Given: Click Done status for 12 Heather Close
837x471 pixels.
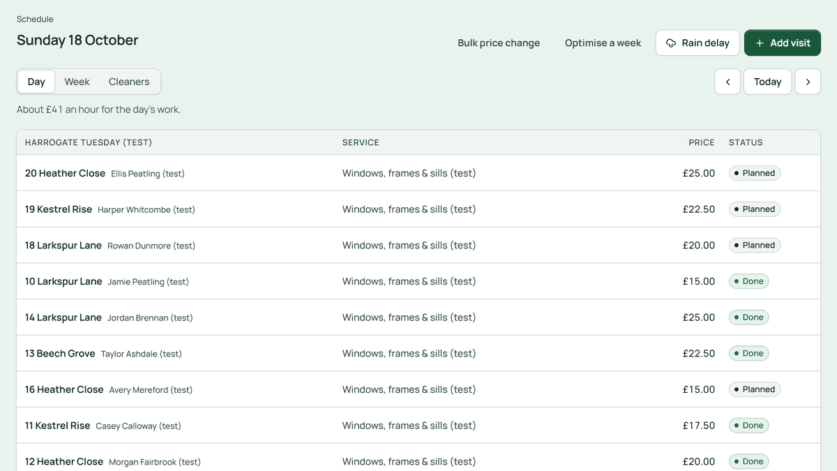Looking at the screenshot, I should 749,461.
